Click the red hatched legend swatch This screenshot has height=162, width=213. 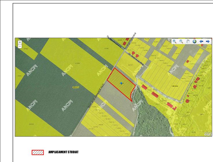click(x=38, y=153)
